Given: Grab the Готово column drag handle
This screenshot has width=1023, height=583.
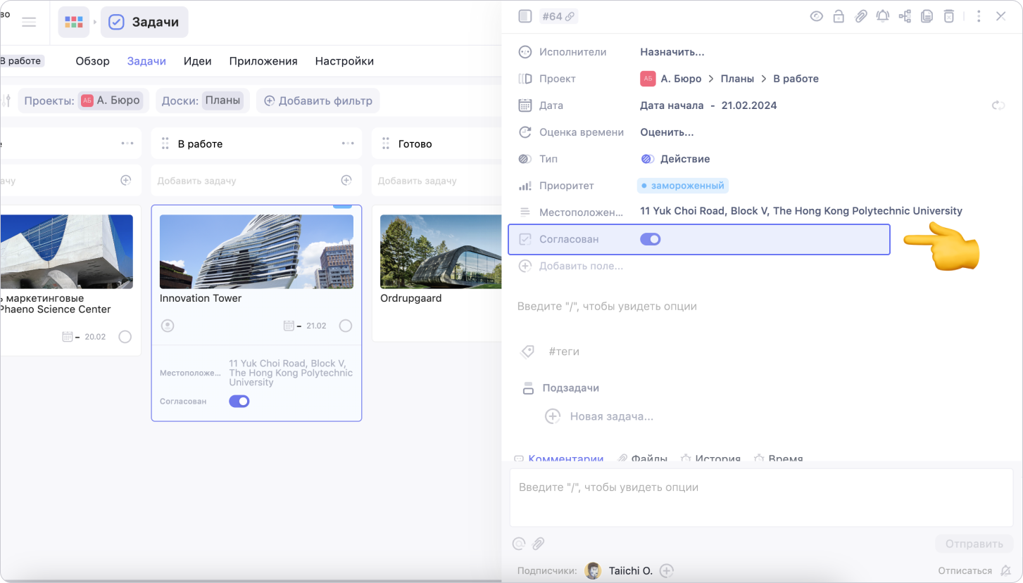Looking at the screenshot, I should (x=386, y=143).
